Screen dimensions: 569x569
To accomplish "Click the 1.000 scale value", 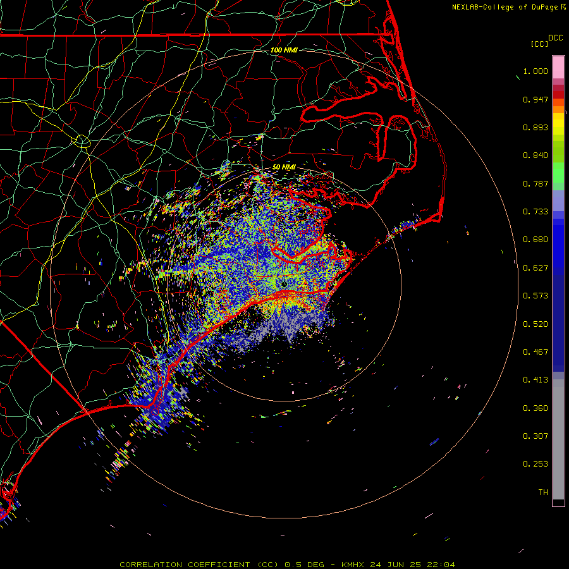I will 535,71.
